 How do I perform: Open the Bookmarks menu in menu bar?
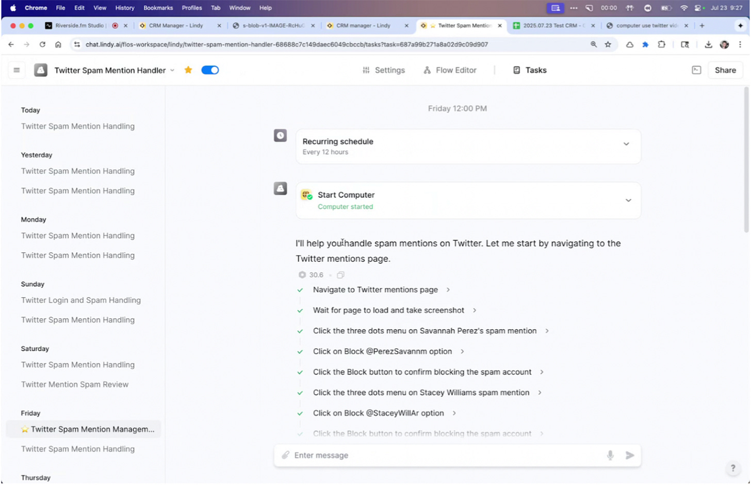(x=158, y=8)
